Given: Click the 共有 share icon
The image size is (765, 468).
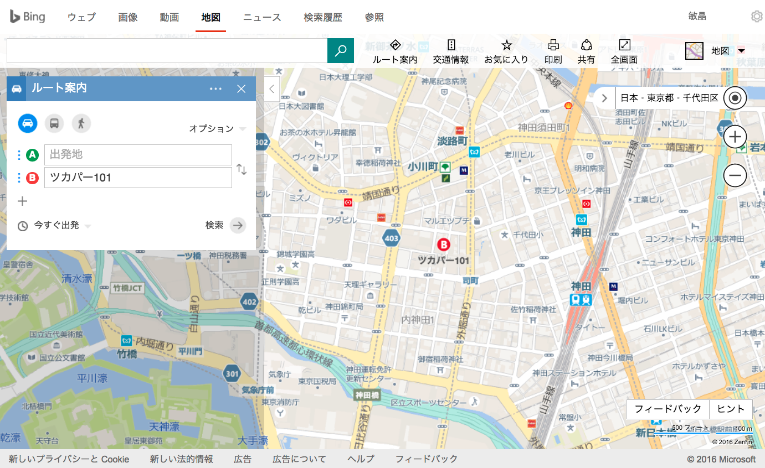Looking at the screenshot, I should [x=586, y=52].
